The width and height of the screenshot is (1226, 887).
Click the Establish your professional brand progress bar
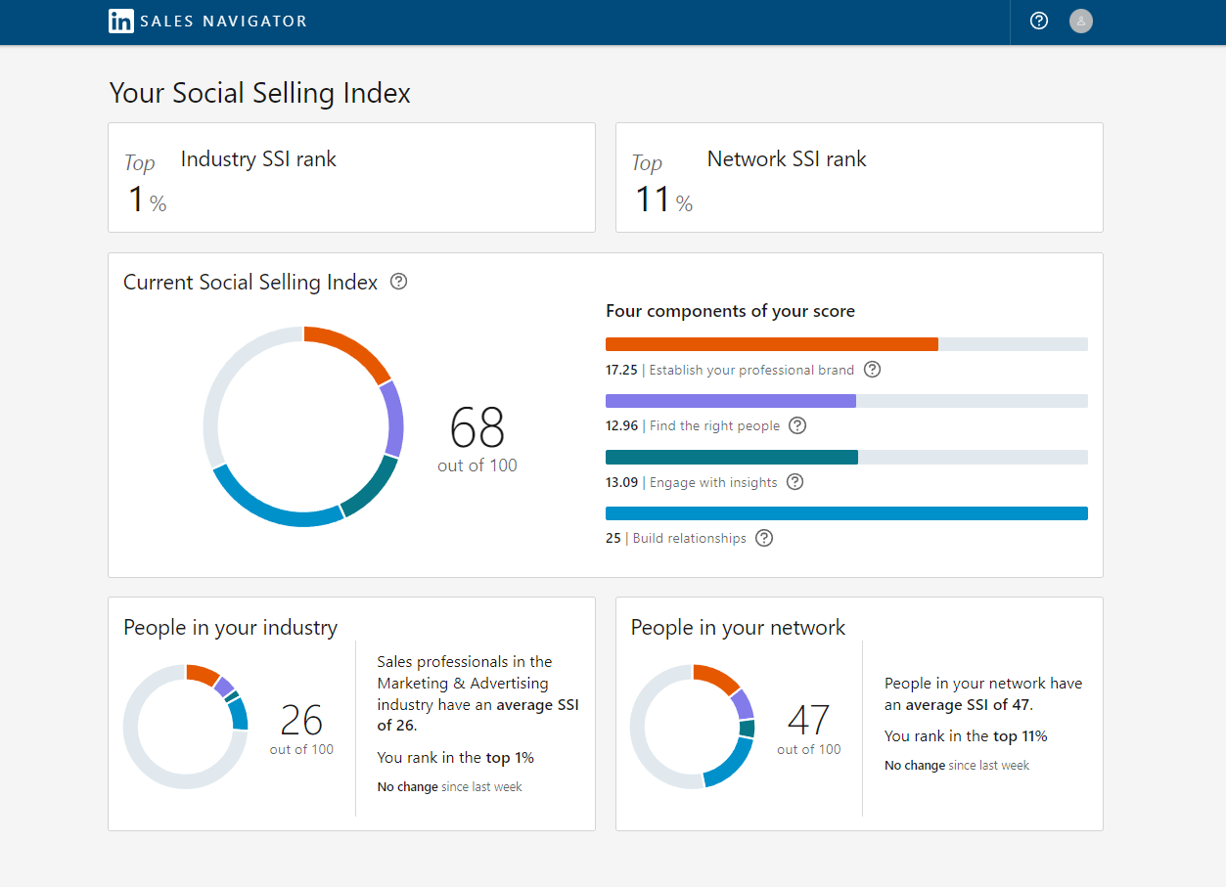coord(846,343)
